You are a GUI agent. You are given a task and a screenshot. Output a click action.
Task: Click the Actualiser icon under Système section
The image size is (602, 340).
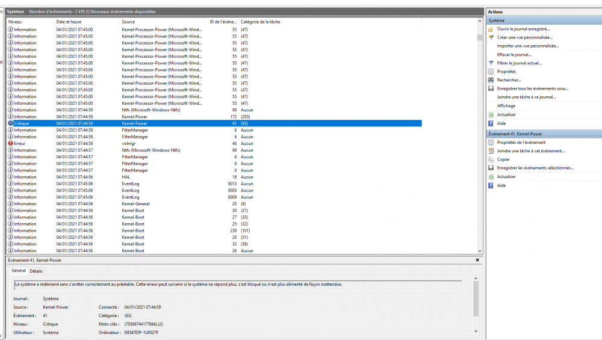(x=491, y=115)
